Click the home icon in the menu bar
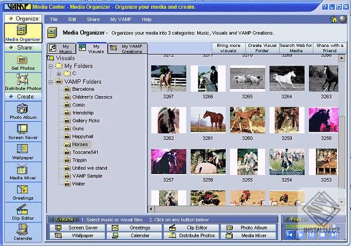This screenshot has height=246, width=351. (x=333, y=19)
